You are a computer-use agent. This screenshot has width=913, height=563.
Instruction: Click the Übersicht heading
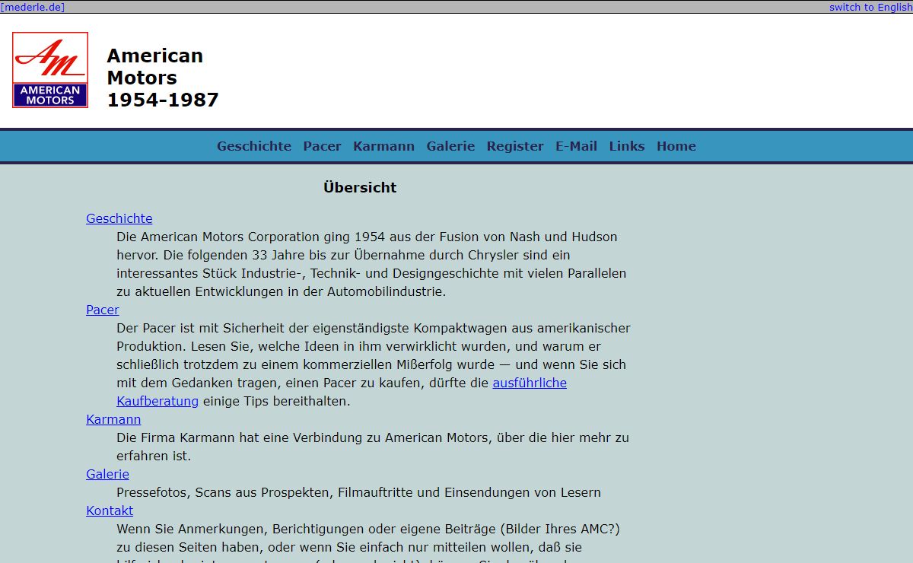[x=360, y=187]
